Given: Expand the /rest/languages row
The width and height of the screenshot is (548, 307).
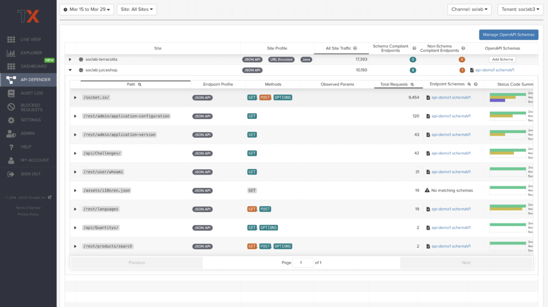Looking at the screenshot, I should [x=75, y=209].
